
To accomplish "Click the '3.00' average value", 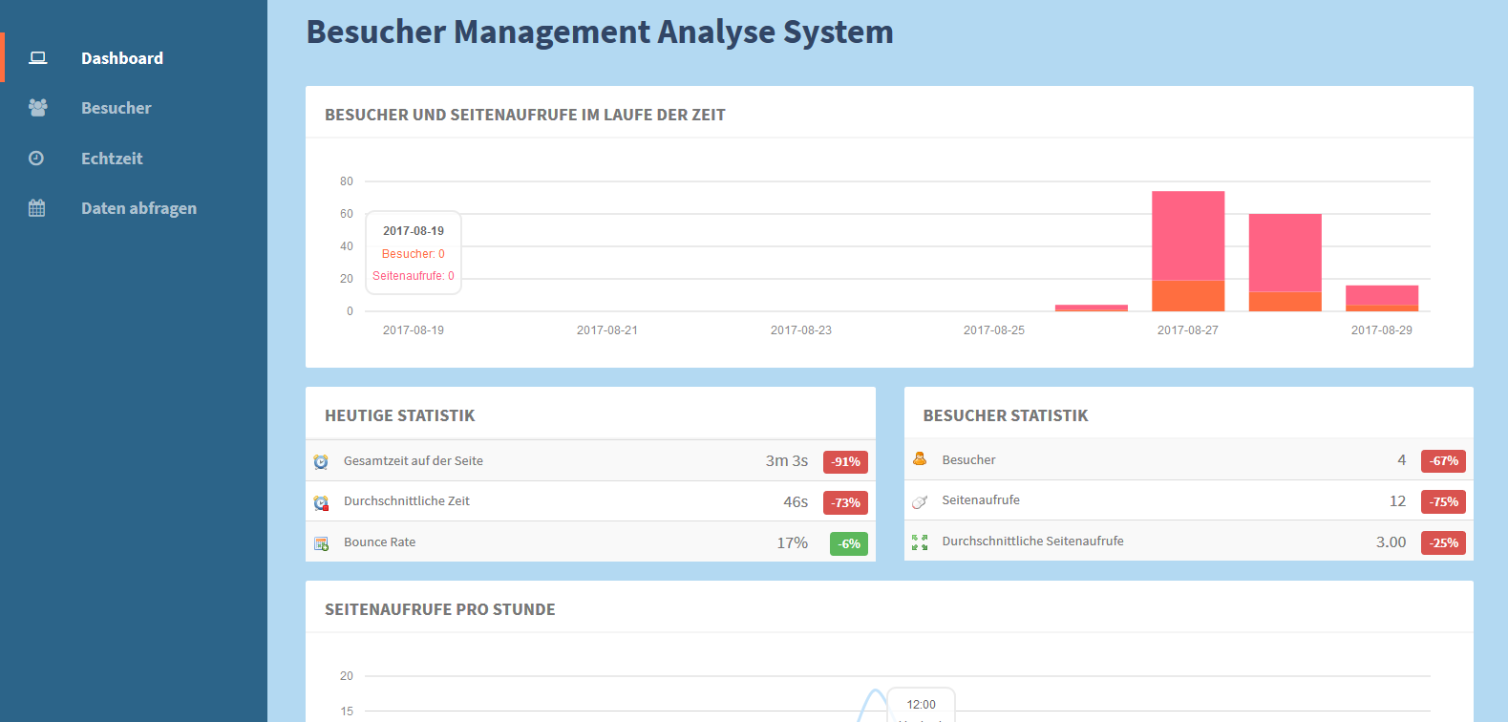I will click(x=1391, y=541).
